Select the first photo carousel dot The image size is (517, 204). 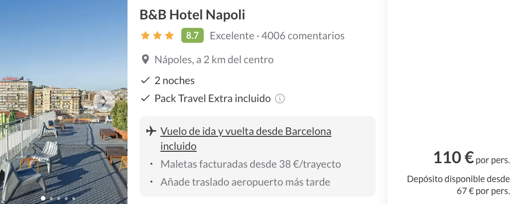tap(43, 198)
